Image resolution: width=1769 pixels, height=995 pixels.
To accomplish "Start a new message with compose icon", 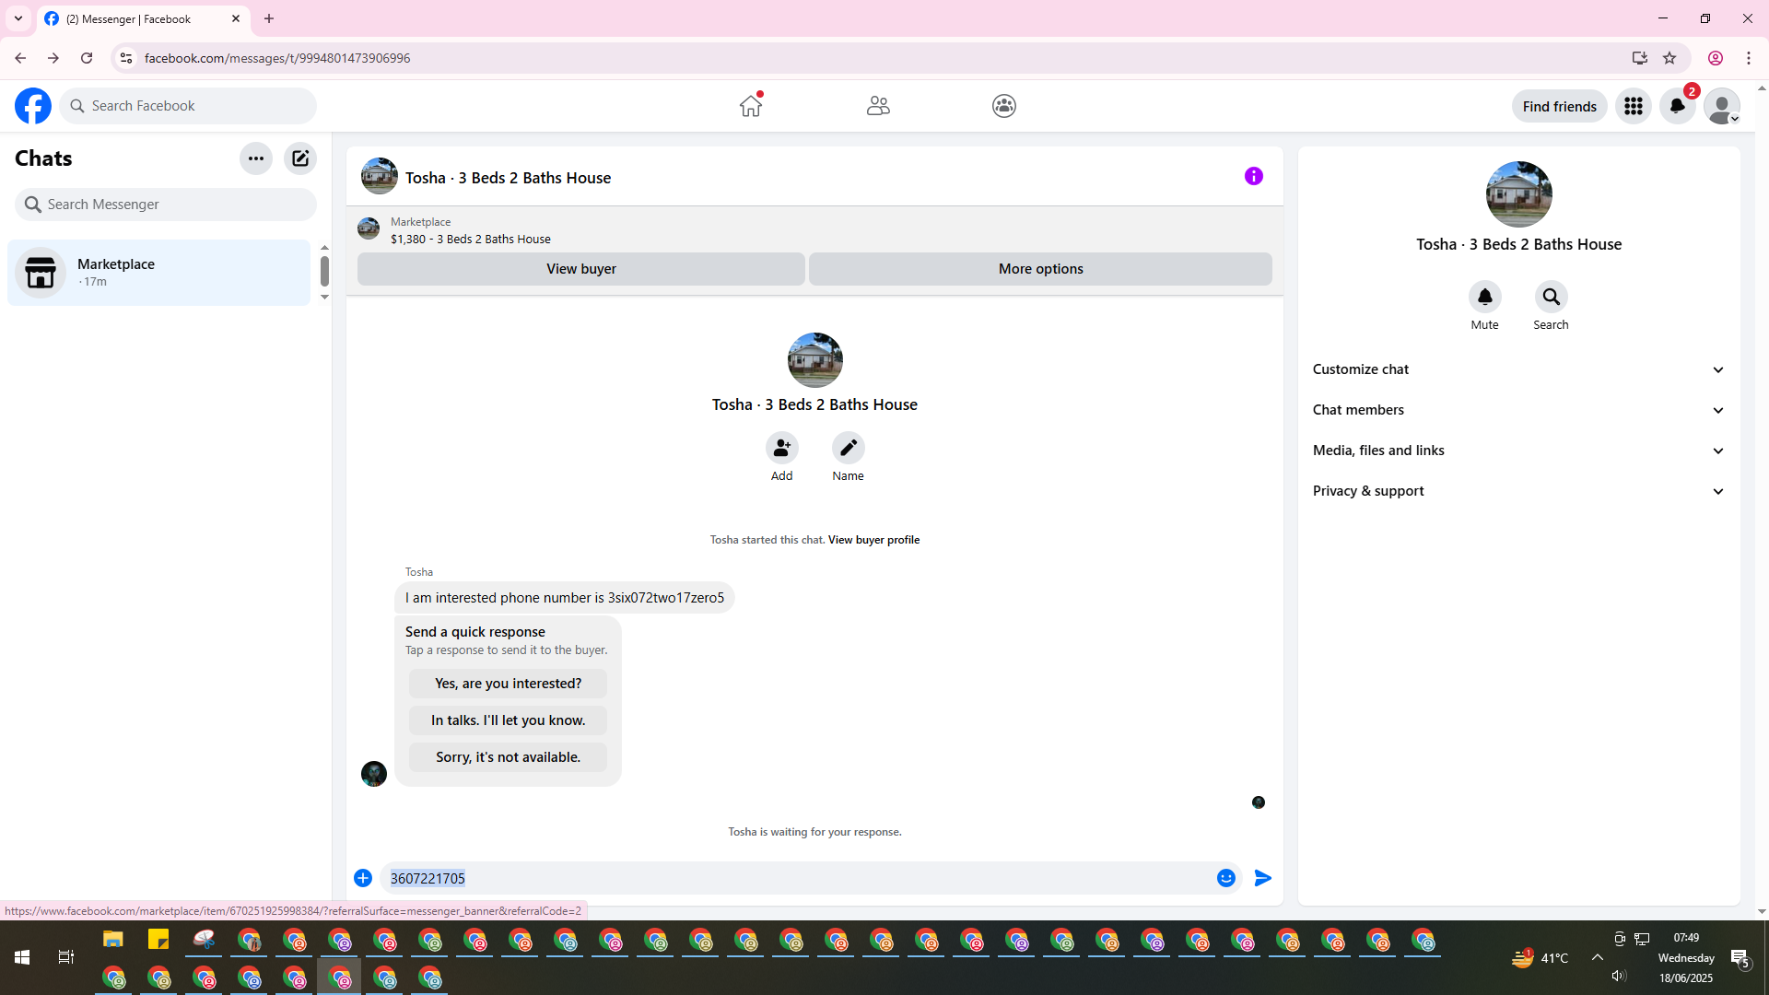I will (300, 158).
